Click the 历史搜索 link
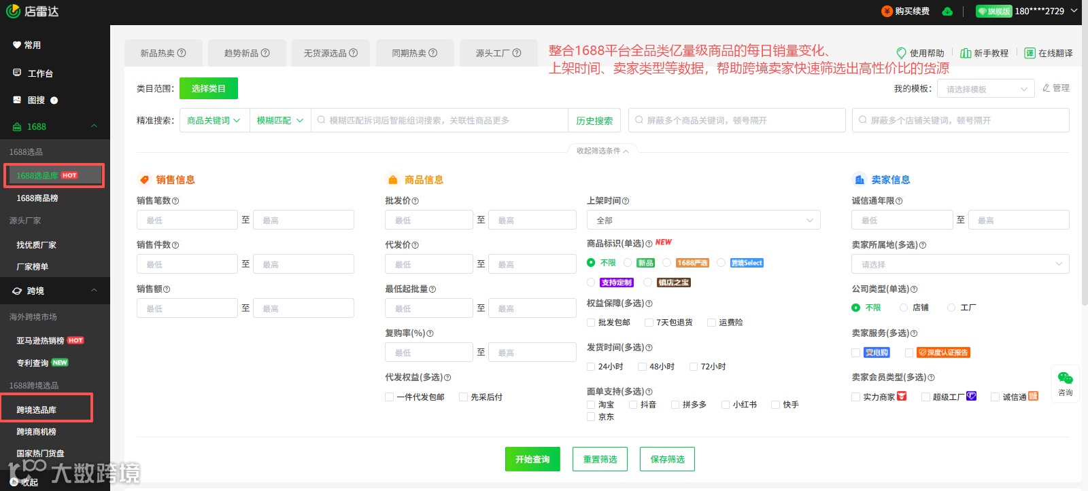 pyautogui.click(x=594, y=121)
